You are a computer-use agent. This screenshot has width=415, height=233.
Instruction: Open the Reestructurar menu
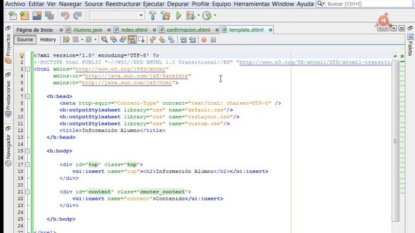click(x=123, y=4)
